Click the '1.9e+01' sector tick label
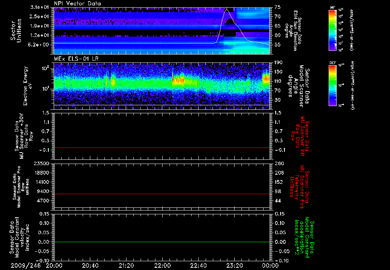Image resolution: width=390 pixels, height=270 pixels. coord(39,26)
